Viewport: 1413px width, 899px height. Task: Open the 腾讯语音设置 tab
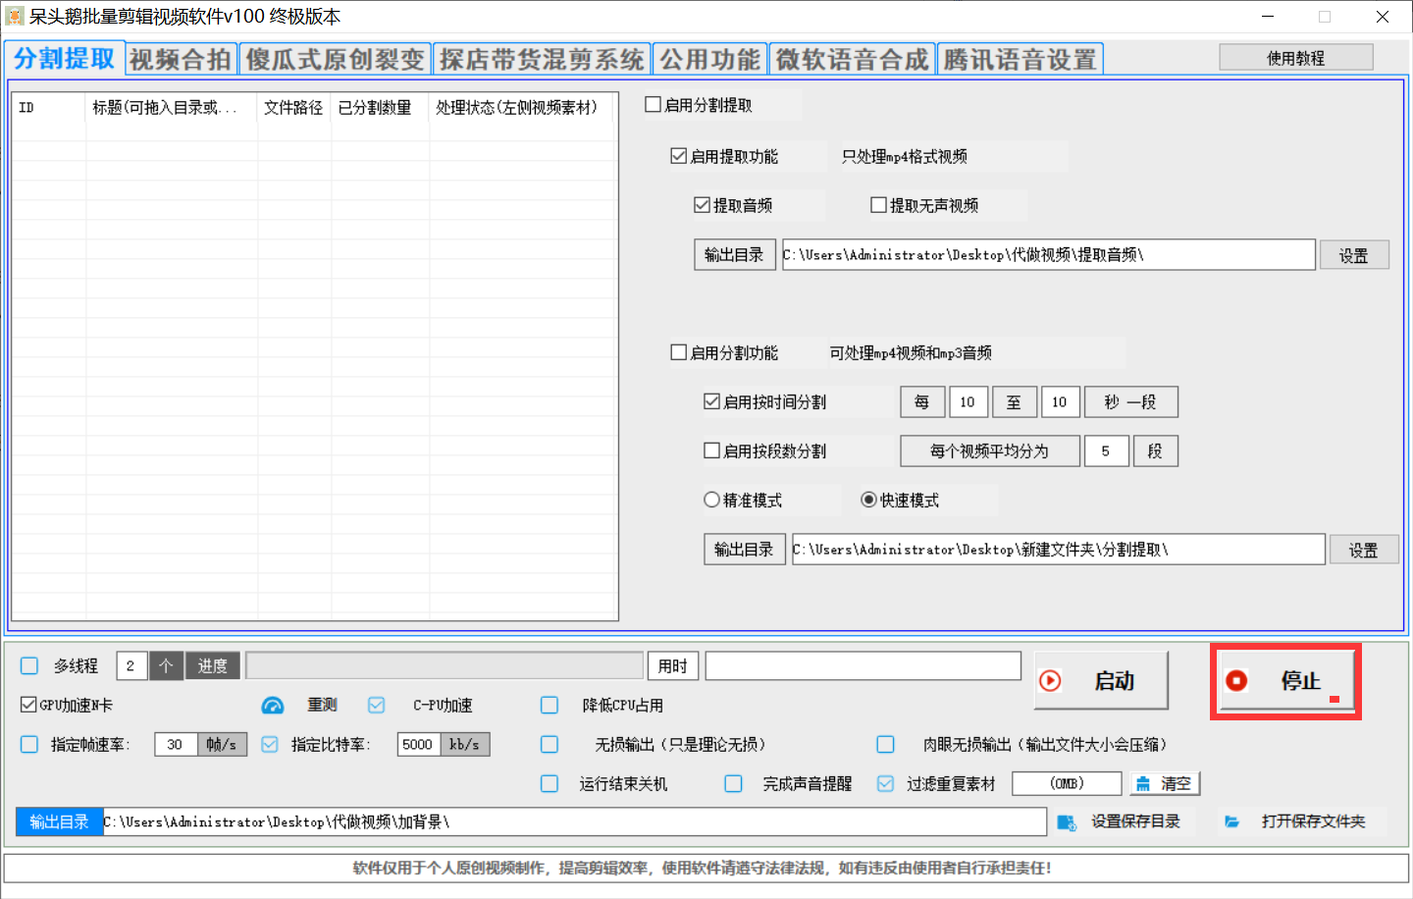tap(1020, 59)
